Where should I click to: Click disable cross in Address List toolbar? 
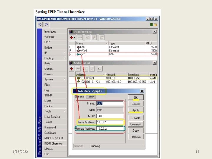[92, 69]
